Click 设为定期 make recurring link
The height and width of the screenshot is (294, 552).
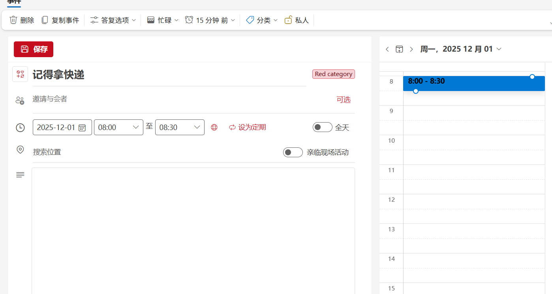[x=248, y=127]
